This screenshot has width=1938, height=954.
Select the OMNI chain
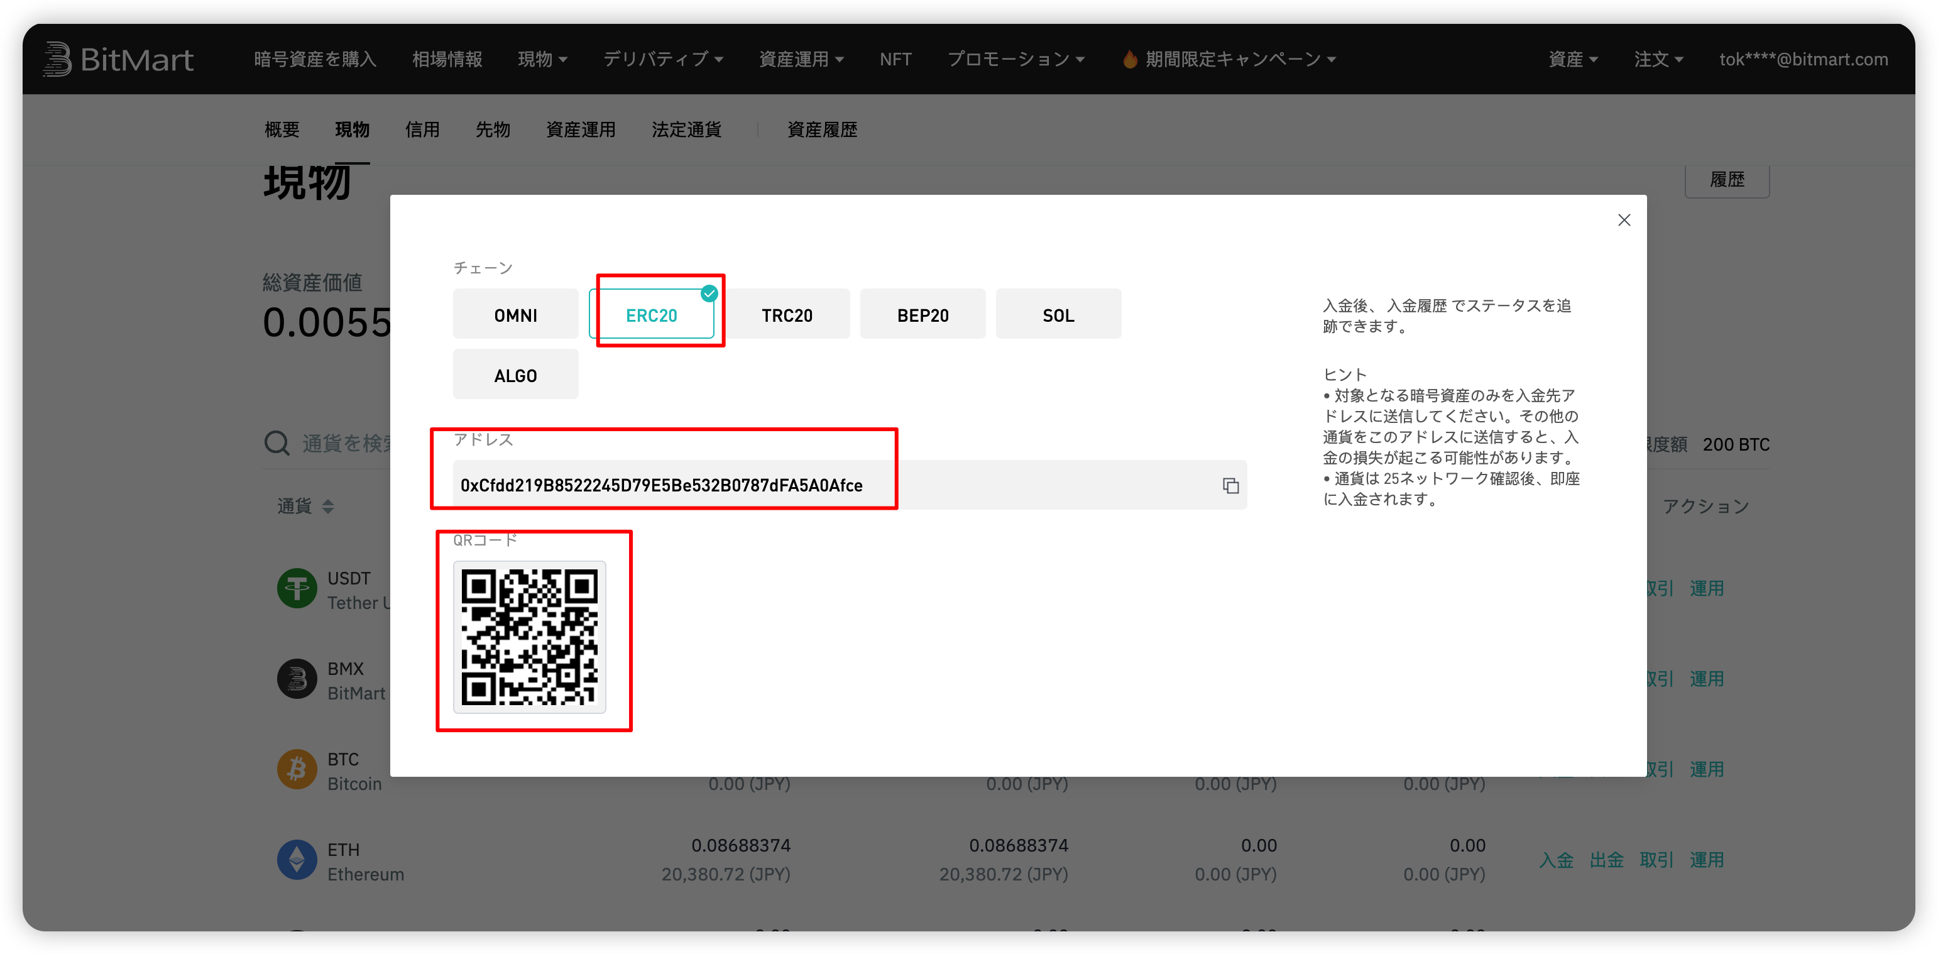coord(515,314)
